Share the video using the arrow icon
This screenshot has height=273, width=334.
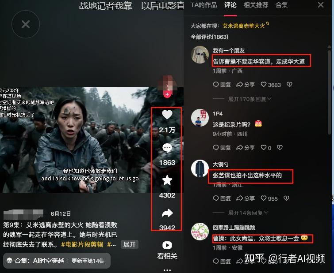167,213
